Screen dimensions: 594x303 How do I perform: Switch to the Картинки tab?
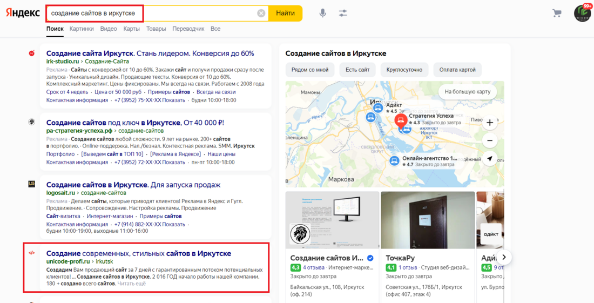click(x=82, y=29)
